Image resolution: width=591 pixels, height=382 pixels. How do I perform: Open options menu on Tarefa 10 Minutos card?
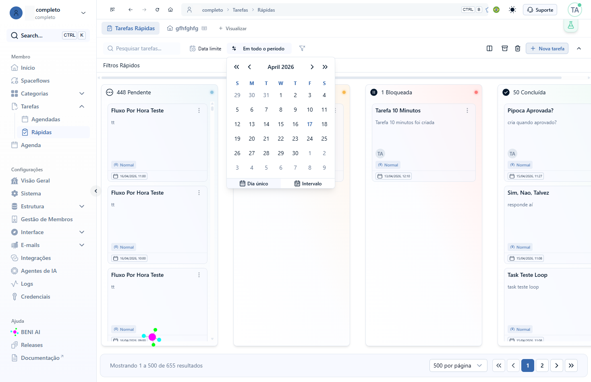click(467, 110)
